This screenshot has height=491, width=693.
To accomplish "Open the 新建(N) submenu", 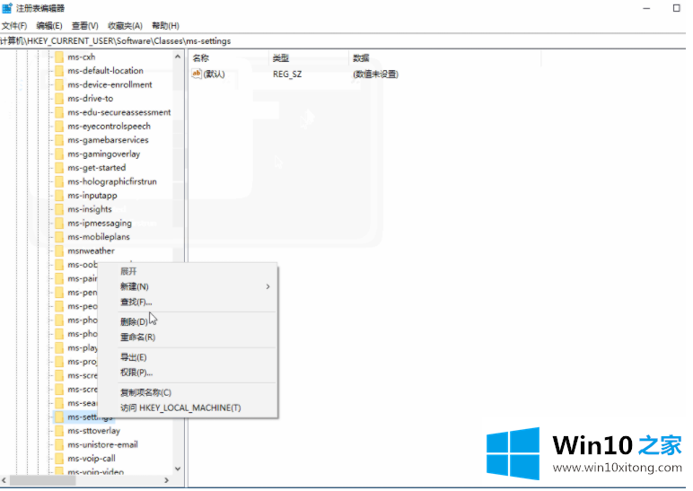I will 188,287.
